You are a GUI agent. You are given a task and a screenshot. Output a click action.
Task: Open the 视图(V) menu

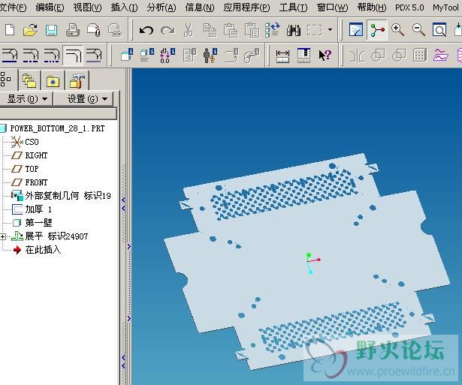pos(87,7)
